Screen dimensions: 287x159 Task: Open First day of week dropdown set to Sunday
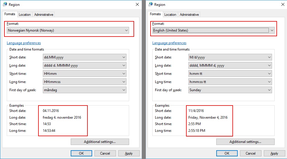(x=230, y=90)
